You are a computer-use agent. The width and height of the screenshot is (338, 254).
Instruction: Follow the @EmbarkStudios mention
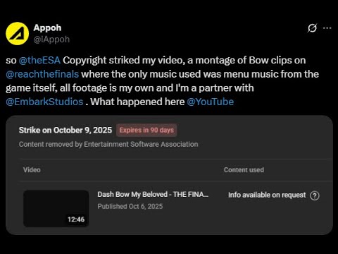(44, 102)
